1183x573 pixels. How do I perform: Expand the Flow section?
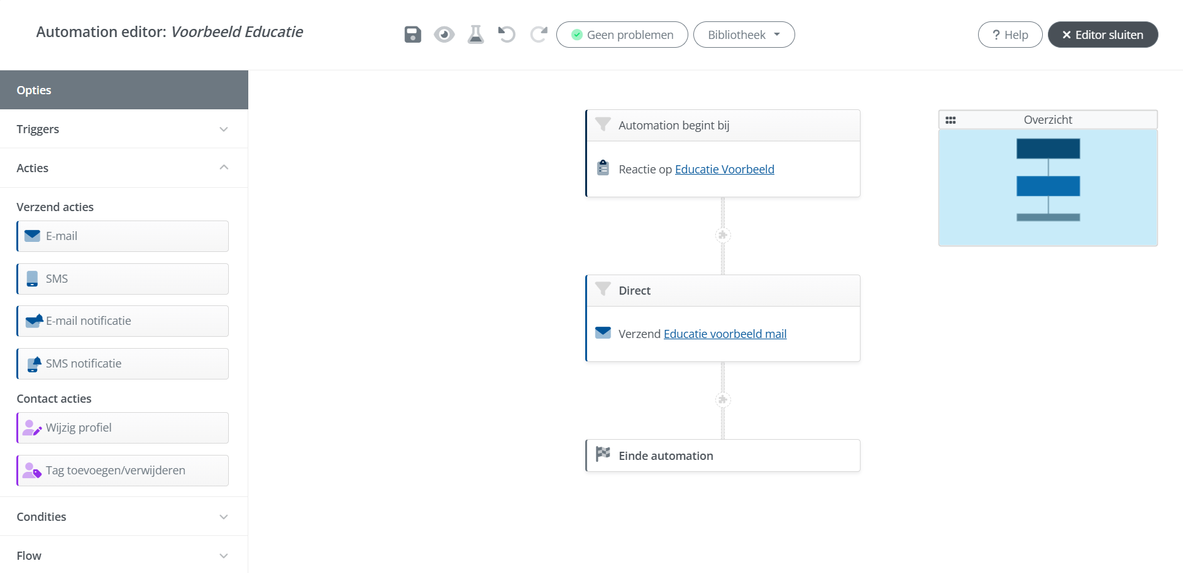pyautogui.click(x=124, y=555)
